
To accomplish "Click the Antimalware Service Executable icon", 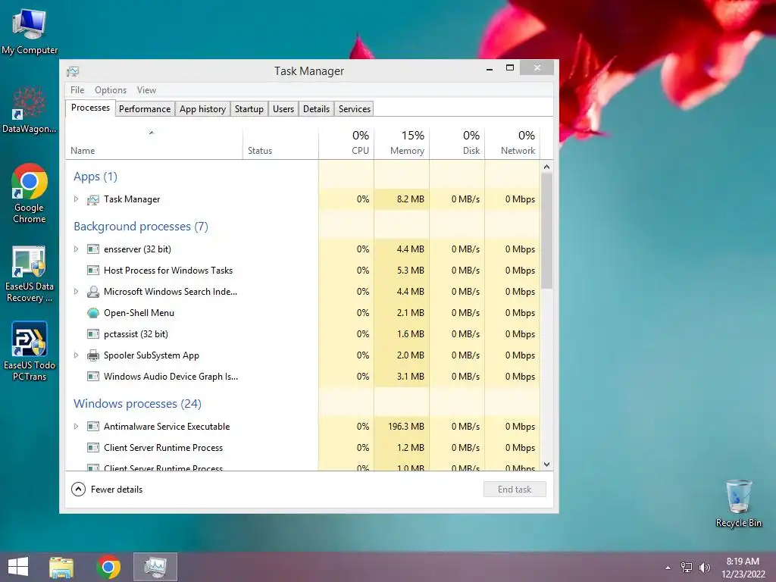I will pos(93,426).
